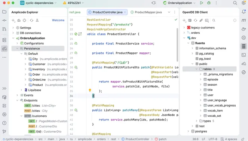
Task: Click the add plus icon in Amplicode Explorer
Action: pyautogui.click(x=13, y=20)
